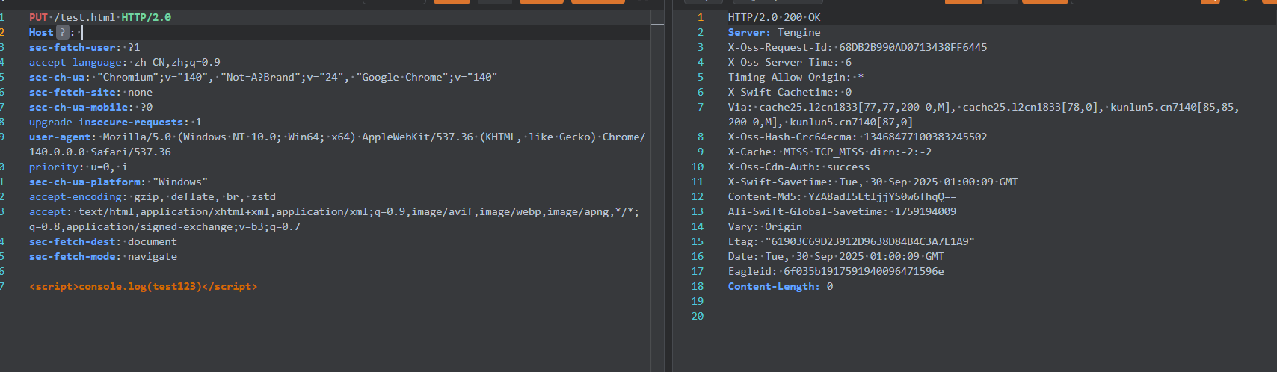Click the "Windows" value of sec-ch-ua-platform
The width and height of the screenshot is (1277, 372).
point(180,182)
